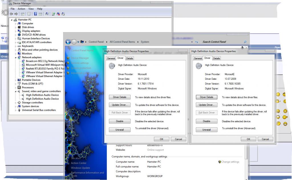
Task: Select the Broadcom 802.11g Network Adapter icon
Action: (23, 61)
